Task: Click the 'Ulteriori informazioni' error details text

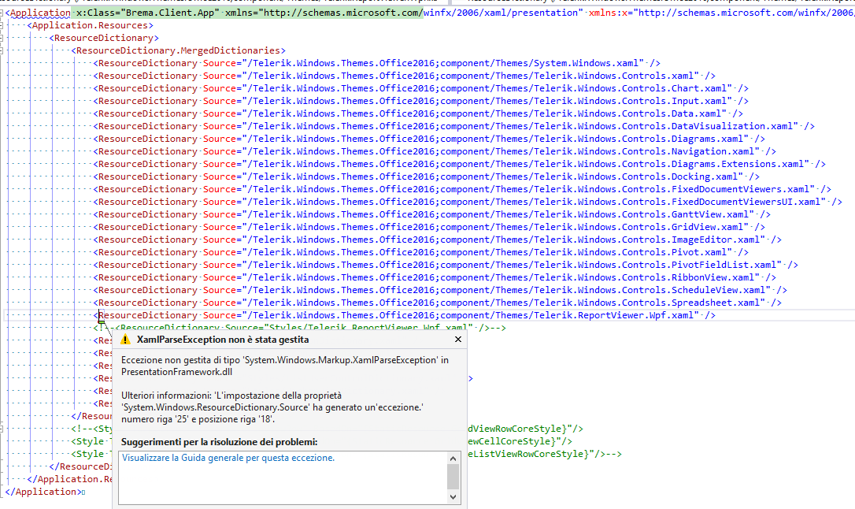Action: pyautogui.click(x=272, y=407)
